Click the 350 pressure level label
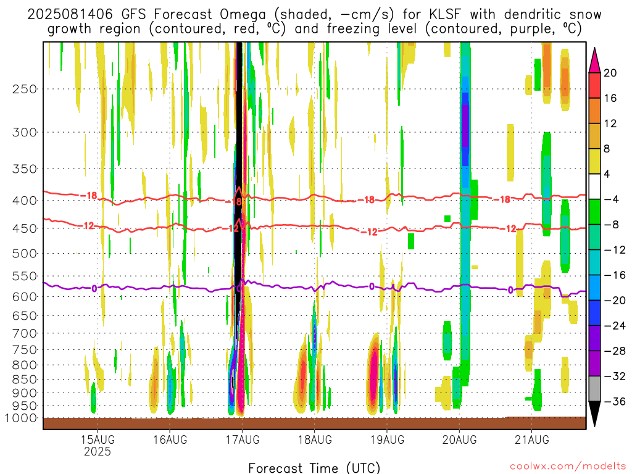632x474 pixels. 25,169
